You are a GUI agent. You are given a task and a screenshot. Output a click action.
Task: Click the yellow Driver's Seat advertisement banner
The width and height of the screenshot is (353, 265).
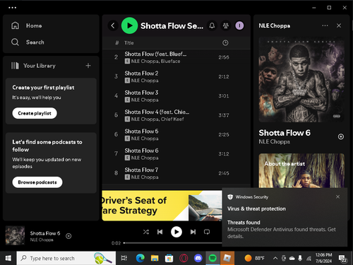(162, 206)
